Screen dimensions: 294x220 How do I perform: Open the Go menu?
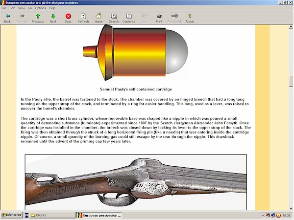pos(30,8)
